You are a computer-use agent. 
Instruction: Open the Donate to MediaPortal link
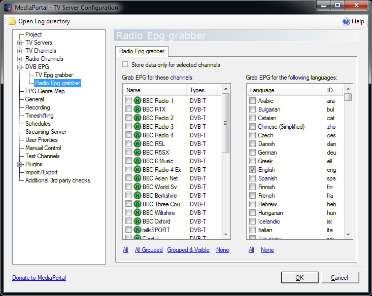39,278
